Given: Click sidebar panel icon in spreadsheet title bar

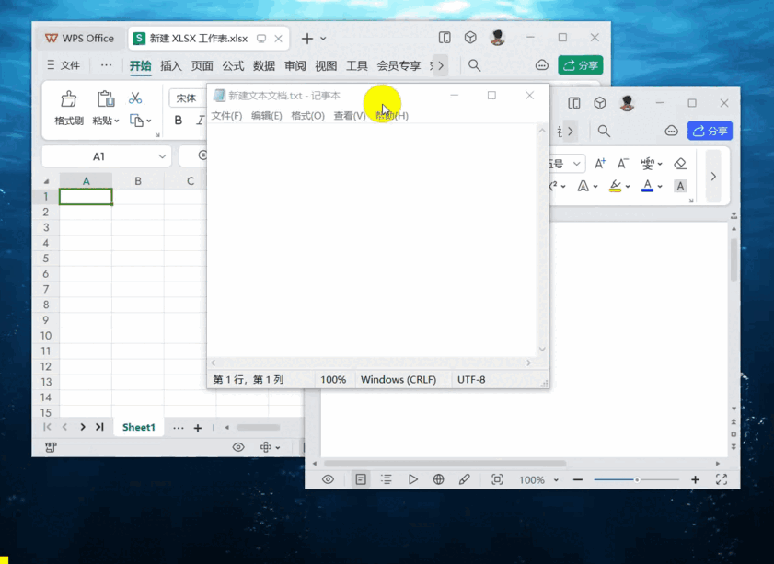Looking at the screenshot, I should [x=445, y=38].
